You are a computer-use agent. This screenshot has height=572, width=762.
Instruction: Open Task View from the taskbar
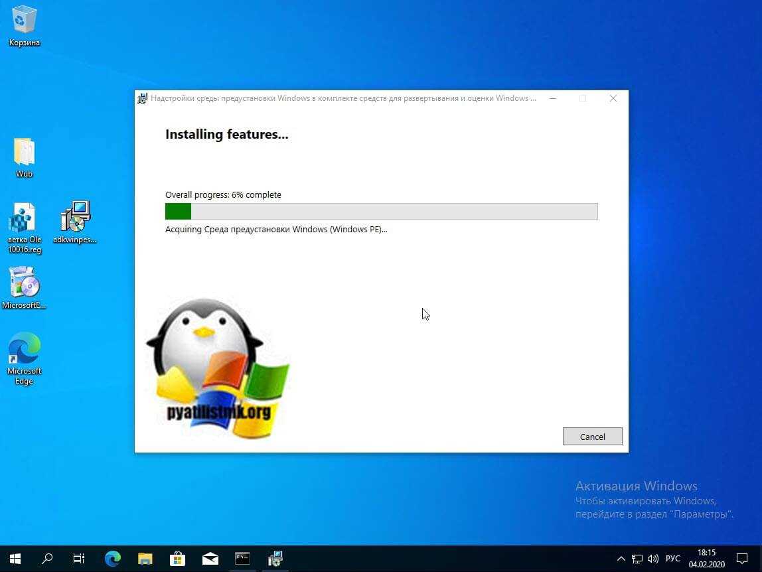(x=79, y=559)
